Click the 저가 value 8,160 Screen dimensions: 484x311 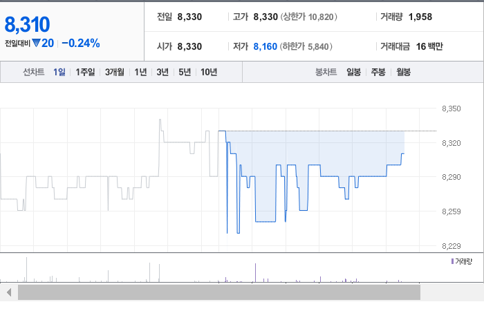[x=266, y=46]
